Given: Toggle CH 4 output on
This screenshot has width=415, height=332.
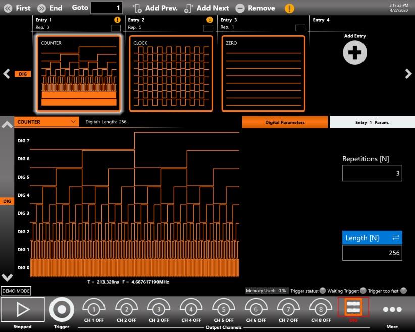Looking at the screenshot, I should tap(191, 310).
